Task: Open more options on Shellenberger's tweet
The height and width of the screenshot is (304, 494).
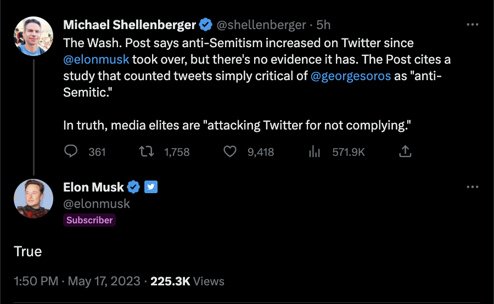Action: coord(472,25)
